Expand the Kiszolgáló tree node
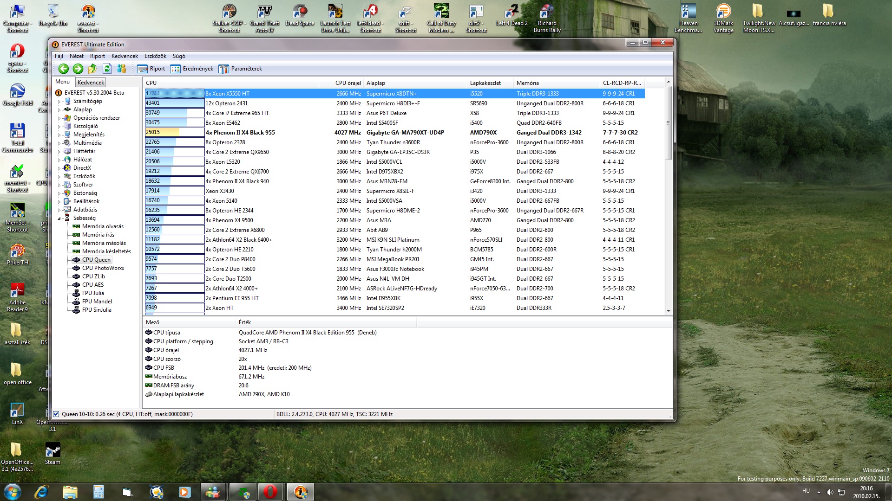The width and height of the screenshot is (892, 501). (59, 127)
